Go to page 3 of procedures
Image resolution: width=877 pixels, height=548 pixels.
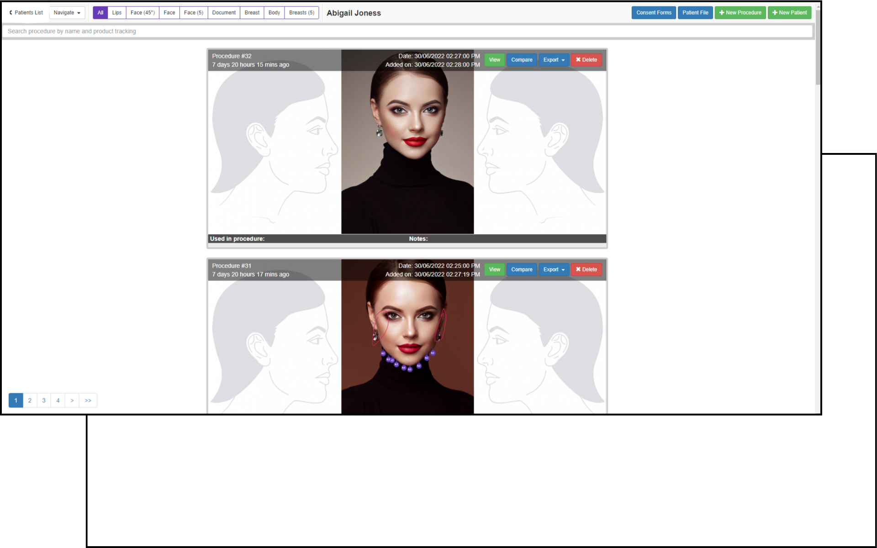coord(44,400)
